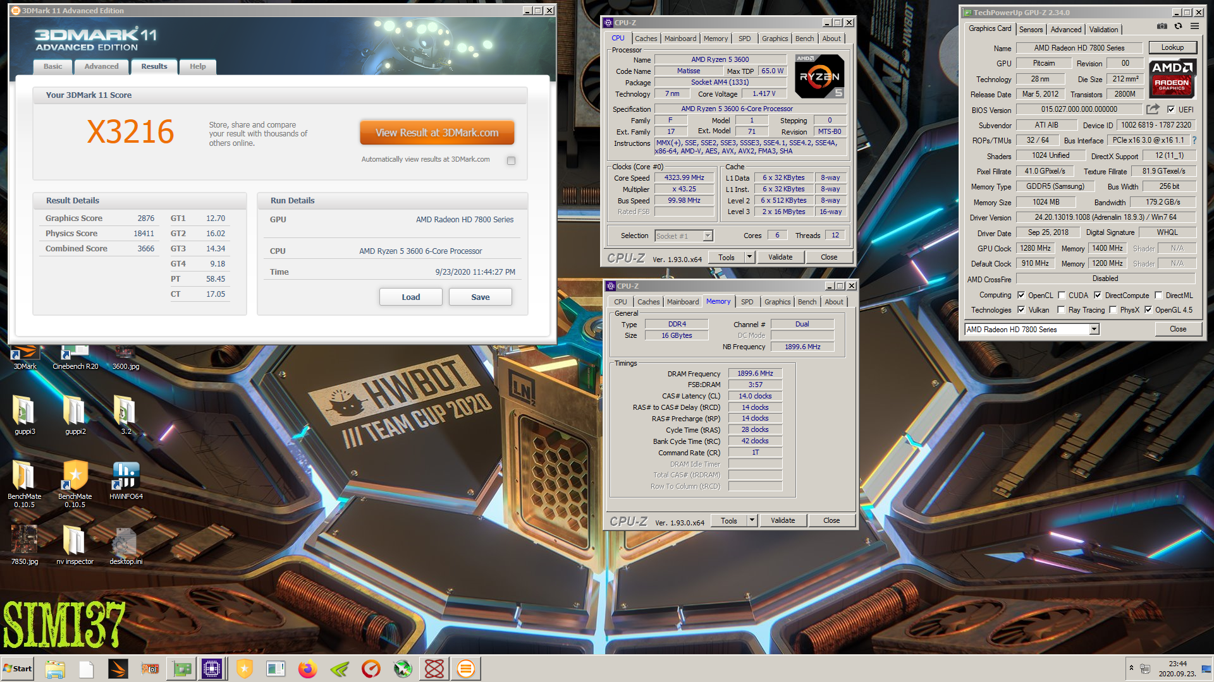Screen dimensions: 1214x682
Task: Click the Lookup button in GPU-Z
Action: (x=1172, y=47)
